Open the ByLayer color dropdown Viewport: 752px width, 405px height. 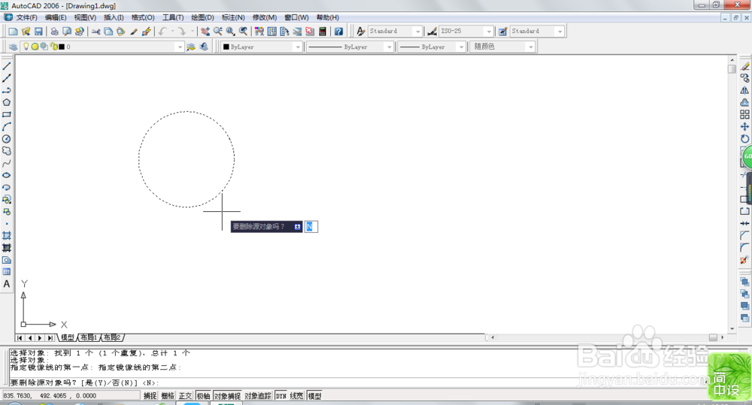[x=298, y=47]
